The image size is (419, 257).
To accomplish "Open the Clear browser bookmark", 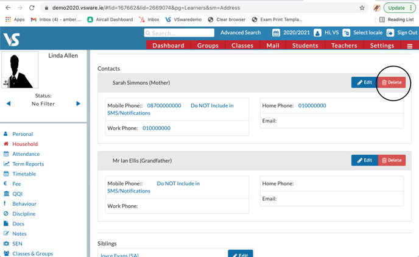I will point(227,19).
